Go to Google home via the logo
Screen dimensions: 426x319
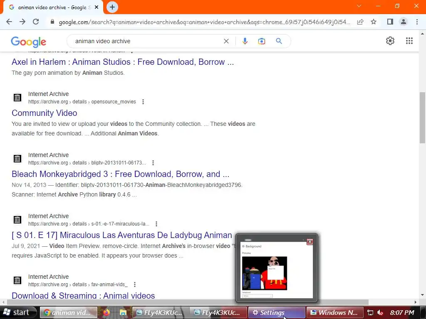29,42
